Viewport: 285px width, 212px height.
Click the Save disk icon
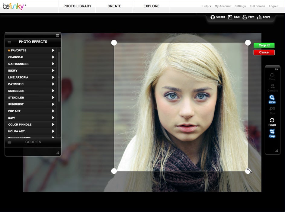point(230,17)
